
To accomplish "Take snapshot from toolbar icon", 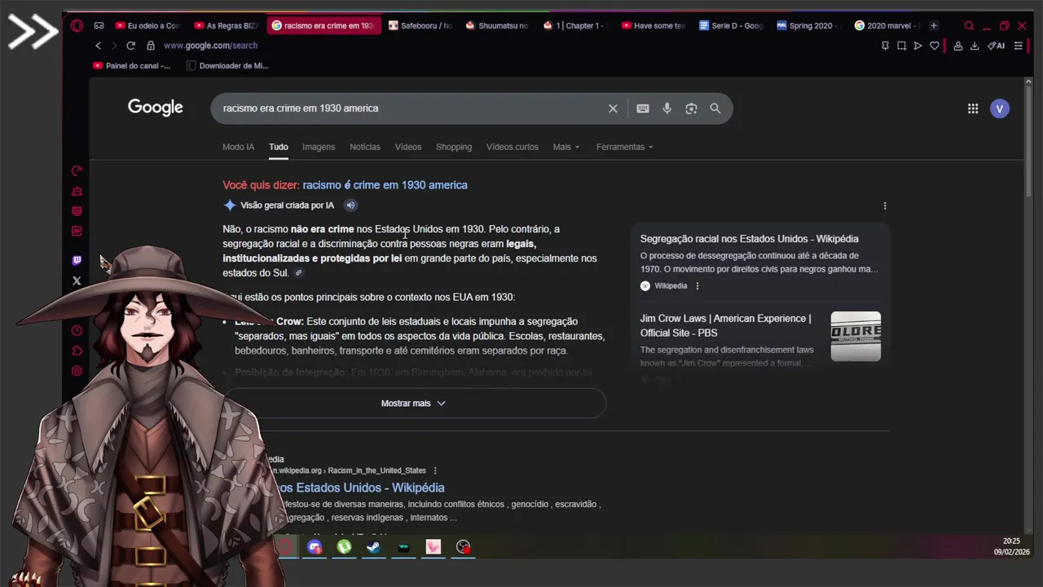I will pos(901,46).
